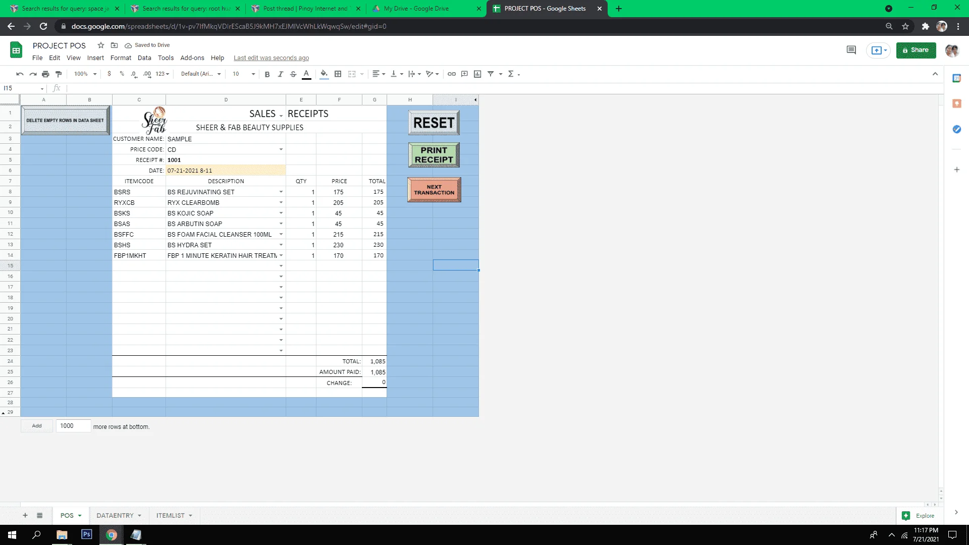Viewport: 969px width, 545px height.
Task: Hide the menus with the up chevron
Action: [935, 74]
